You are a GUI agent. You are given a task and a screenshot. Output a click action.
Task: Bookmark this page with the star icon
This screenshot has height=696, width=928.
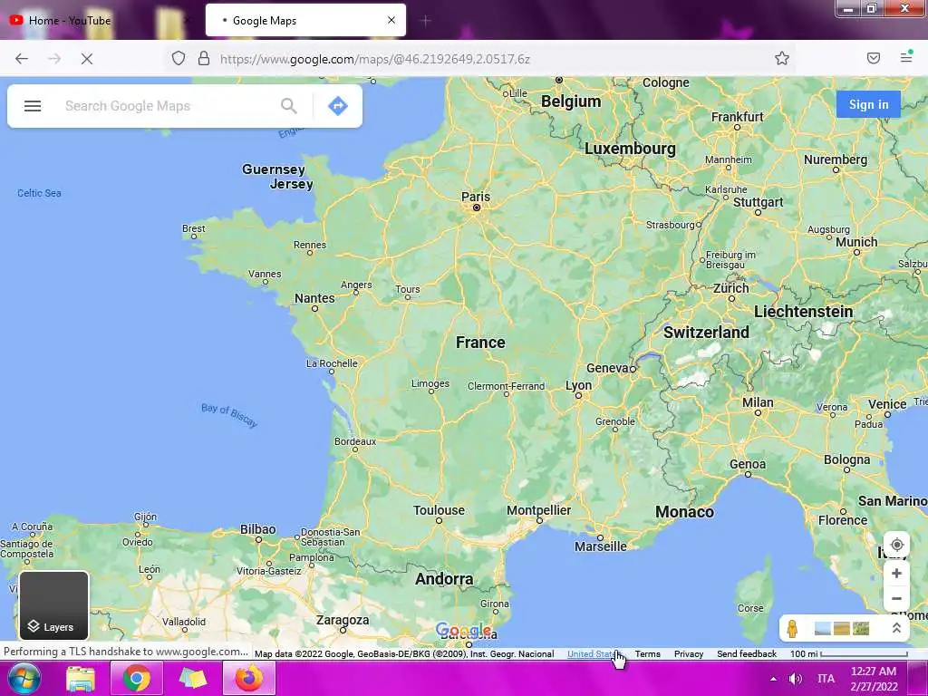pyautogui.click(x=782, y=58)
